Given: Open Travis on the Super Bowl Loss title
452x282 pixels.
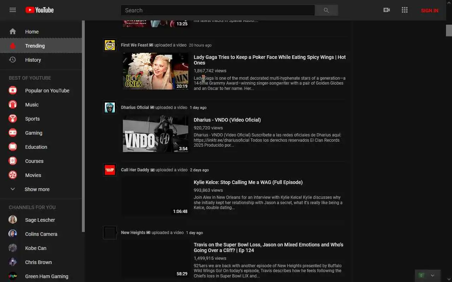Looking at the screenshot, I should (268, 247).
